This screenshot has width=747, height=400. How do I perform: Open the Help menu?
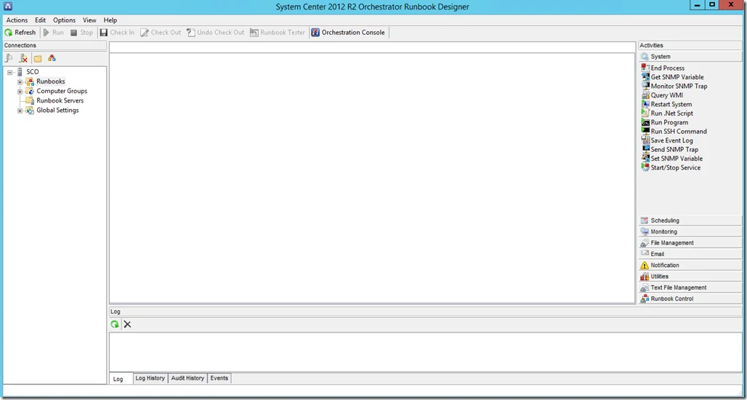click(110, 20)
